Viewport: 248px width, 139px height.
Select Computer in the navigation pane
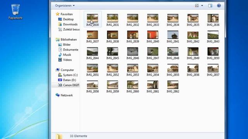pos(67,70)
